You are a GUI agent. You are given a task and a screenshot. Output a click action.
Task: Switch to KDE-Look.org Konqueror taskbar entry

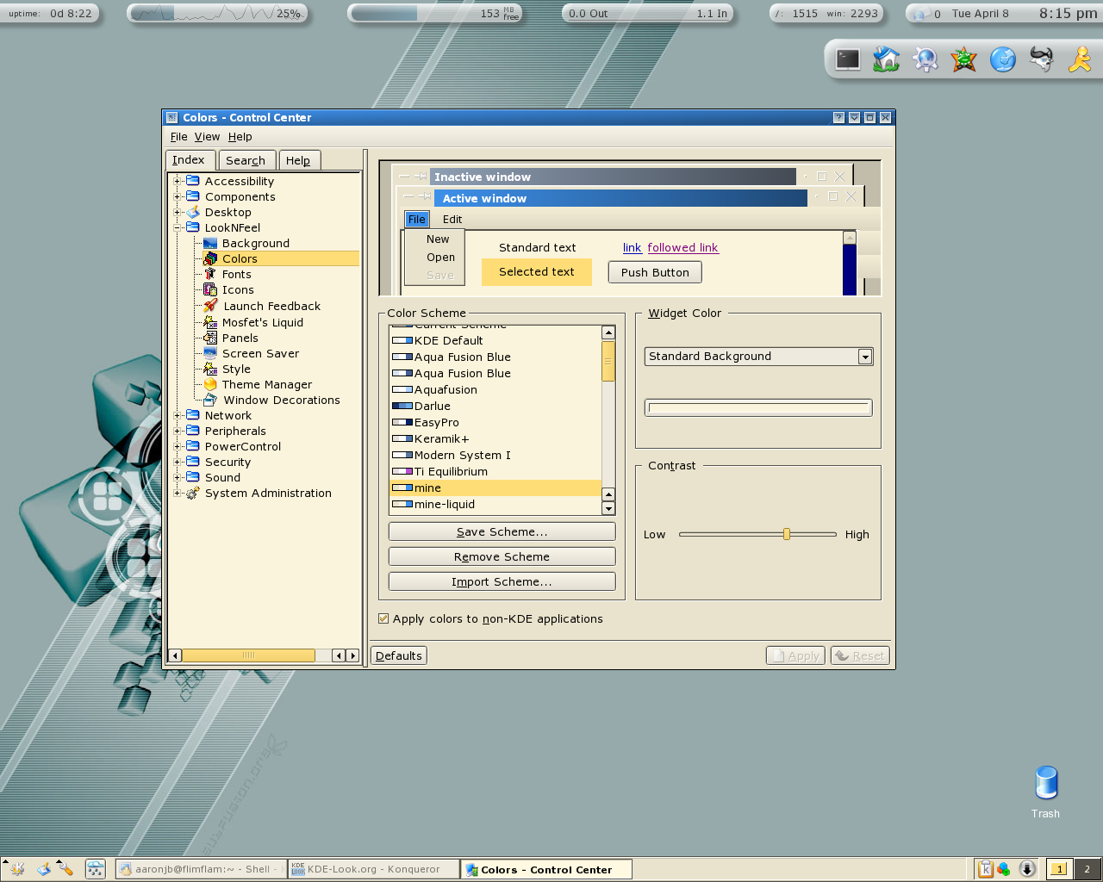[373, 869]
